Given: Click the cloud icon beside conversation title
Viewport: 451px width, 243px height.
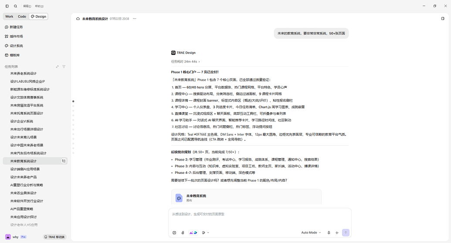Looking at the screenshot, I should tap(78, 19).
